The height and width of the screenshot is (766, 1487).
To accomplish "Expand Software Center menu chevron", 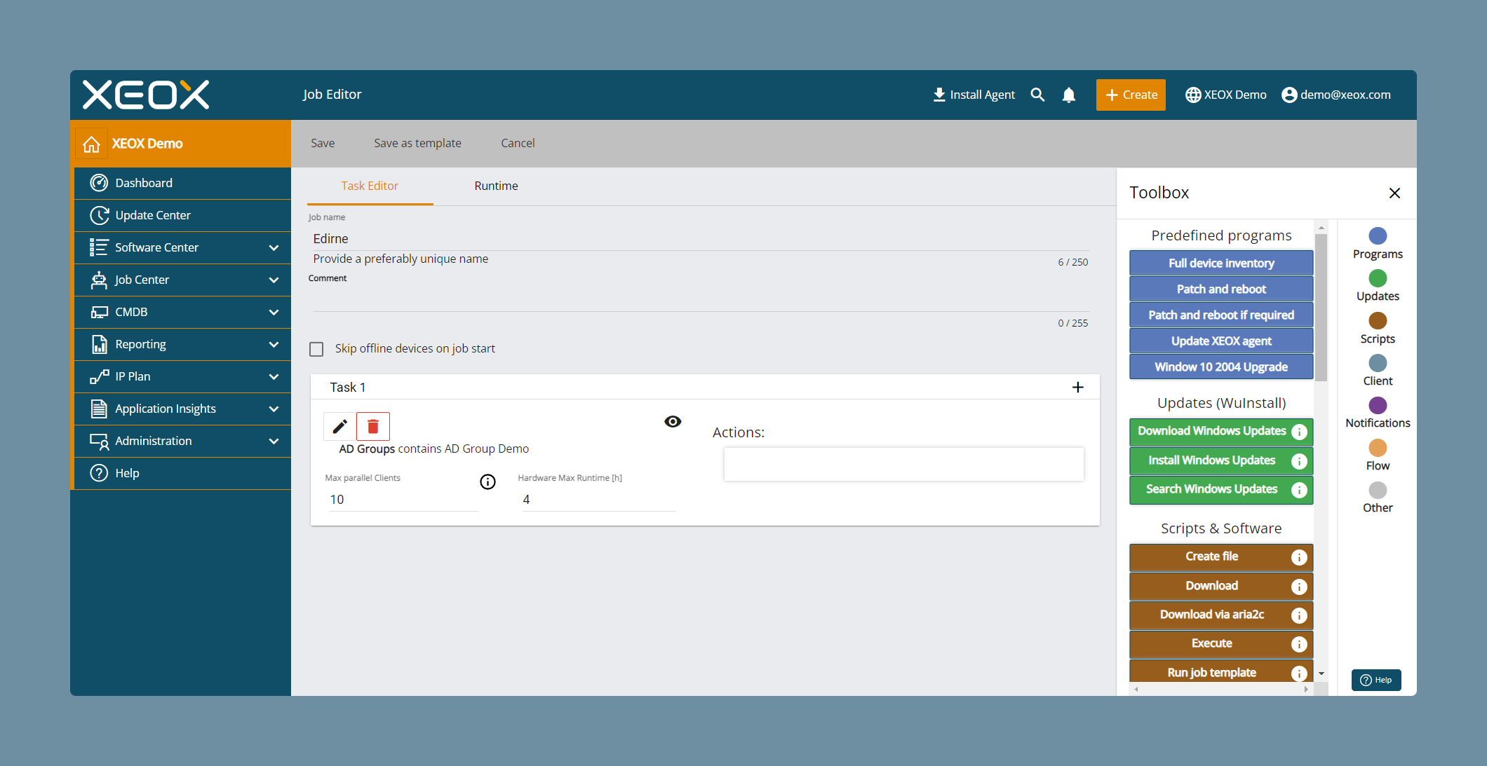I will click(274, 247).
